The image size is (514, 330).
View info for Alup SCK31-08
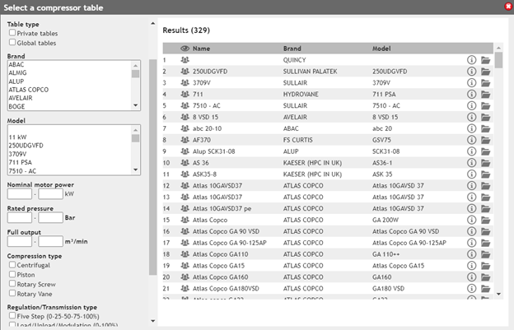pyautogui.click(x=471, y=151)
